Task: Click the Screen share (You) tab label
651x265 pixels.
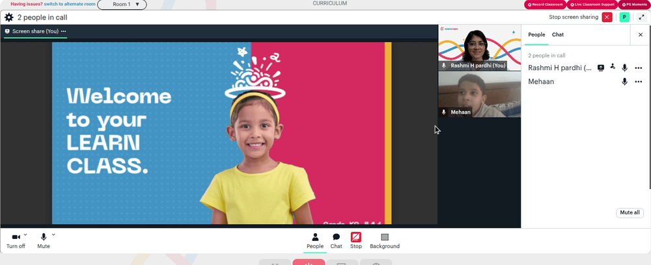Action: coord(35,31)
